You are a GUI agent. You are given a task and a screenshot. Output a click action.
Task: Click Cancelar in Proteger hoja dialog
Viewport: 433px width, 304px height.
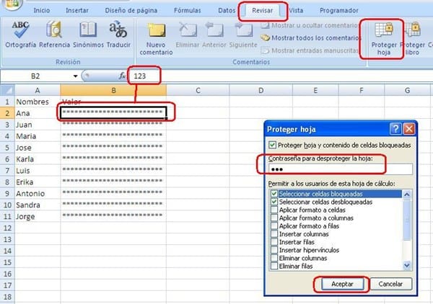[x=390, y=284]
